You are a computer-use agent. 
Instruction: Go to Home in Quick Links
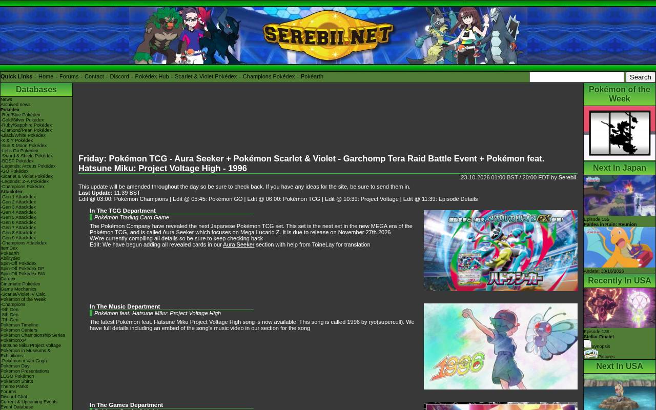(46, 76)
